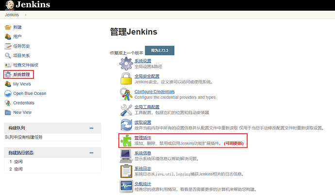The height and width of the screenshot is (195, 335).
Task: Click the 降为2.73.3 downgrade button
Action: (160, 51)
